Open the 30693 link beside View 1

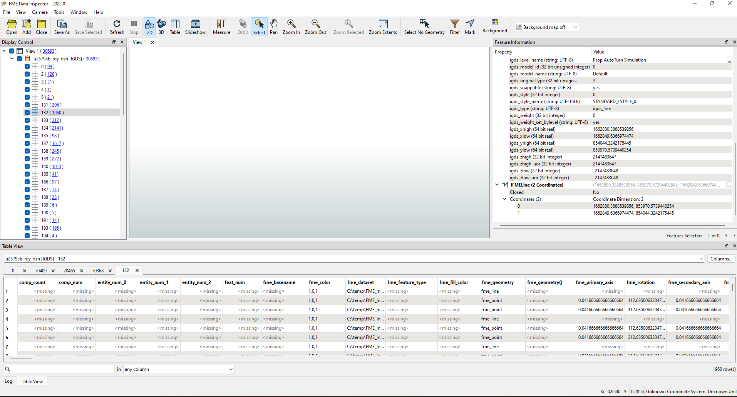pos(49,51)
